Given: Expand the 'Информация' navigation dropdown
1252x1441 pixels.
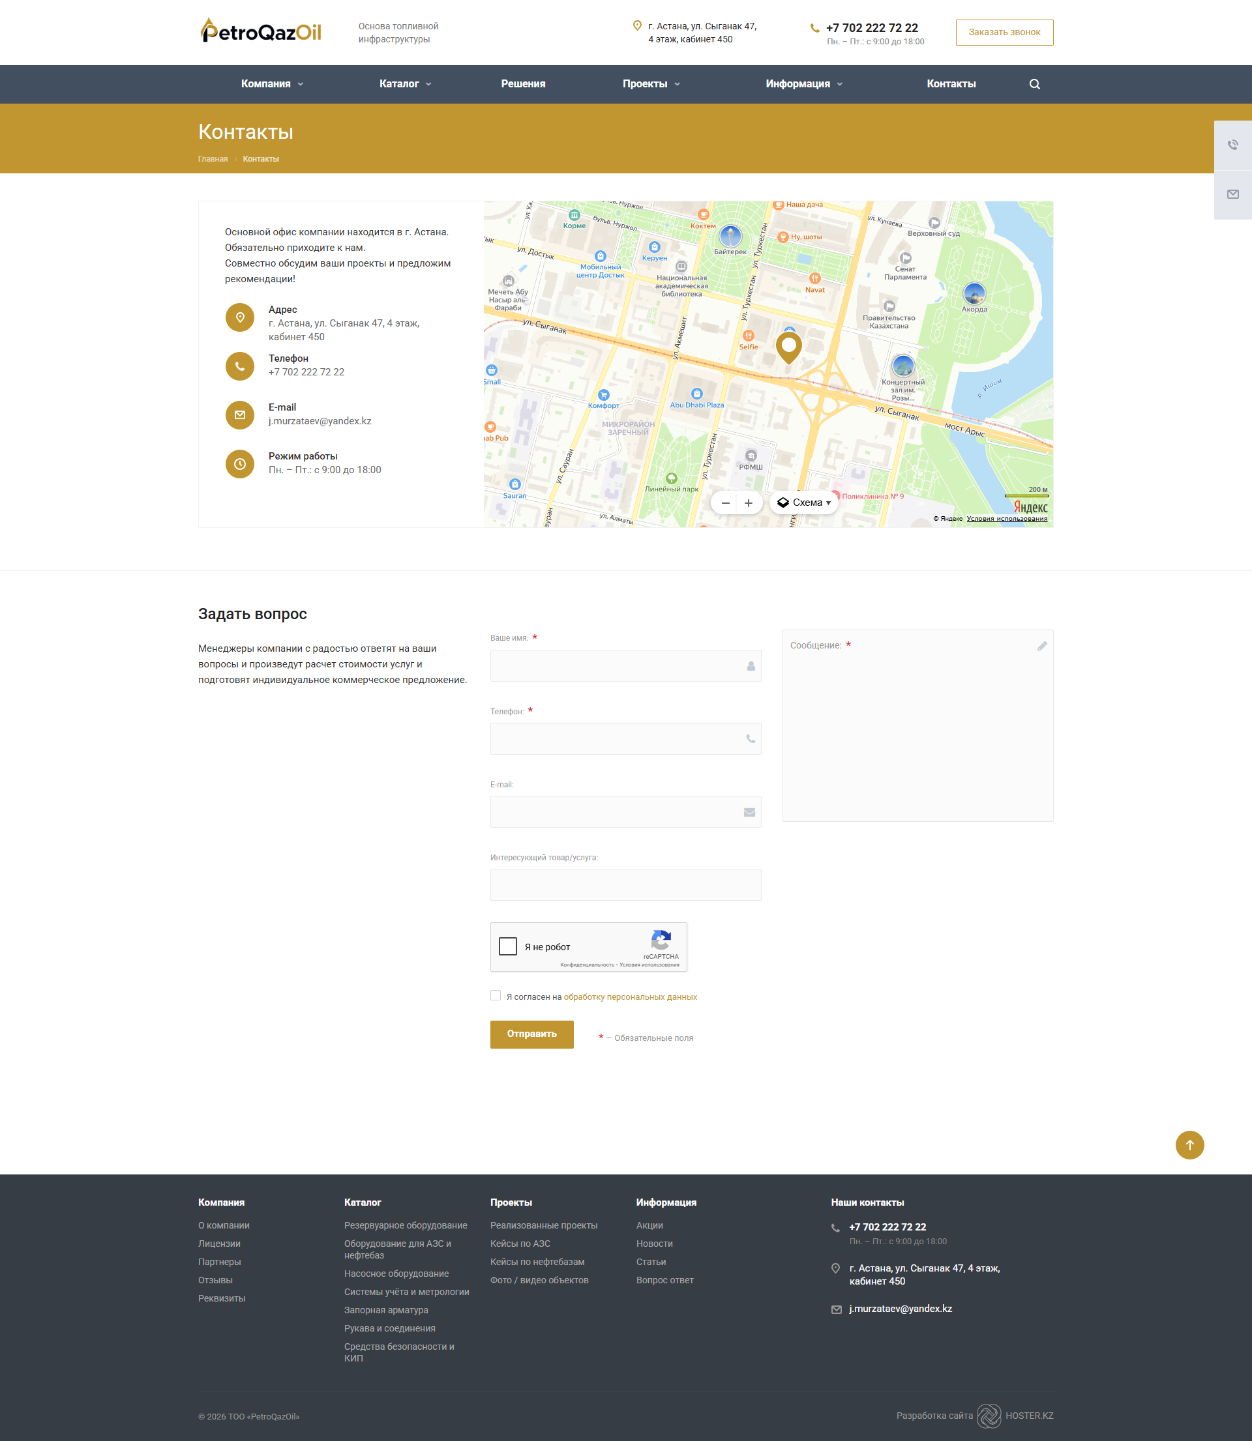Looking at the screenshot, I should coord(803,84).
